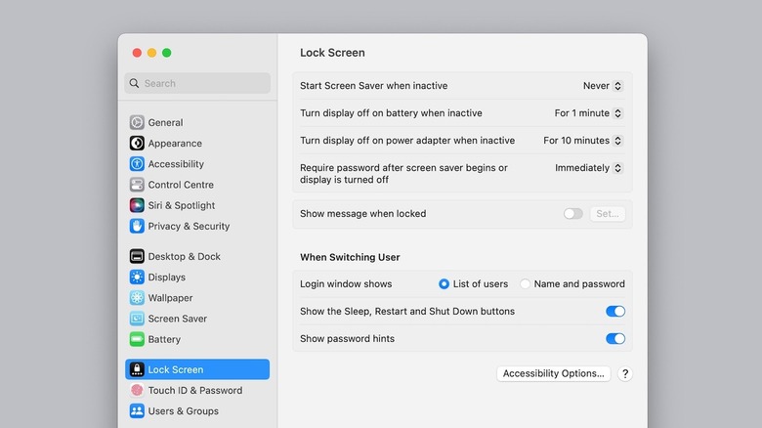Change Require password Immediately dropdown
Viewport: 762px width, 428px height.
(589, 168)
